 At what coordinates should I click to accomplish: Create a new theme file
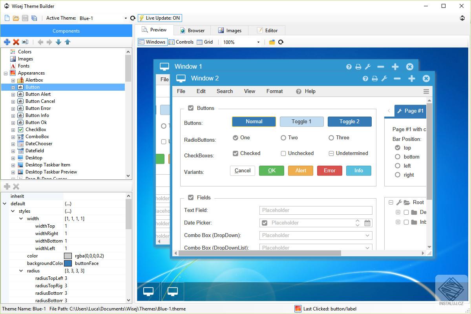(7, 18)
